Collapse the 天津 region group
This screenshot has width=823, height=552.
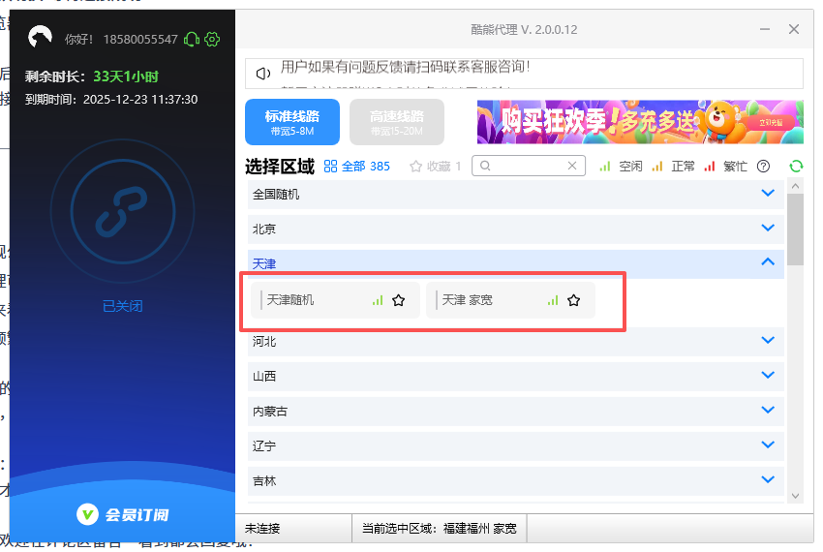[x=768, y=262]
